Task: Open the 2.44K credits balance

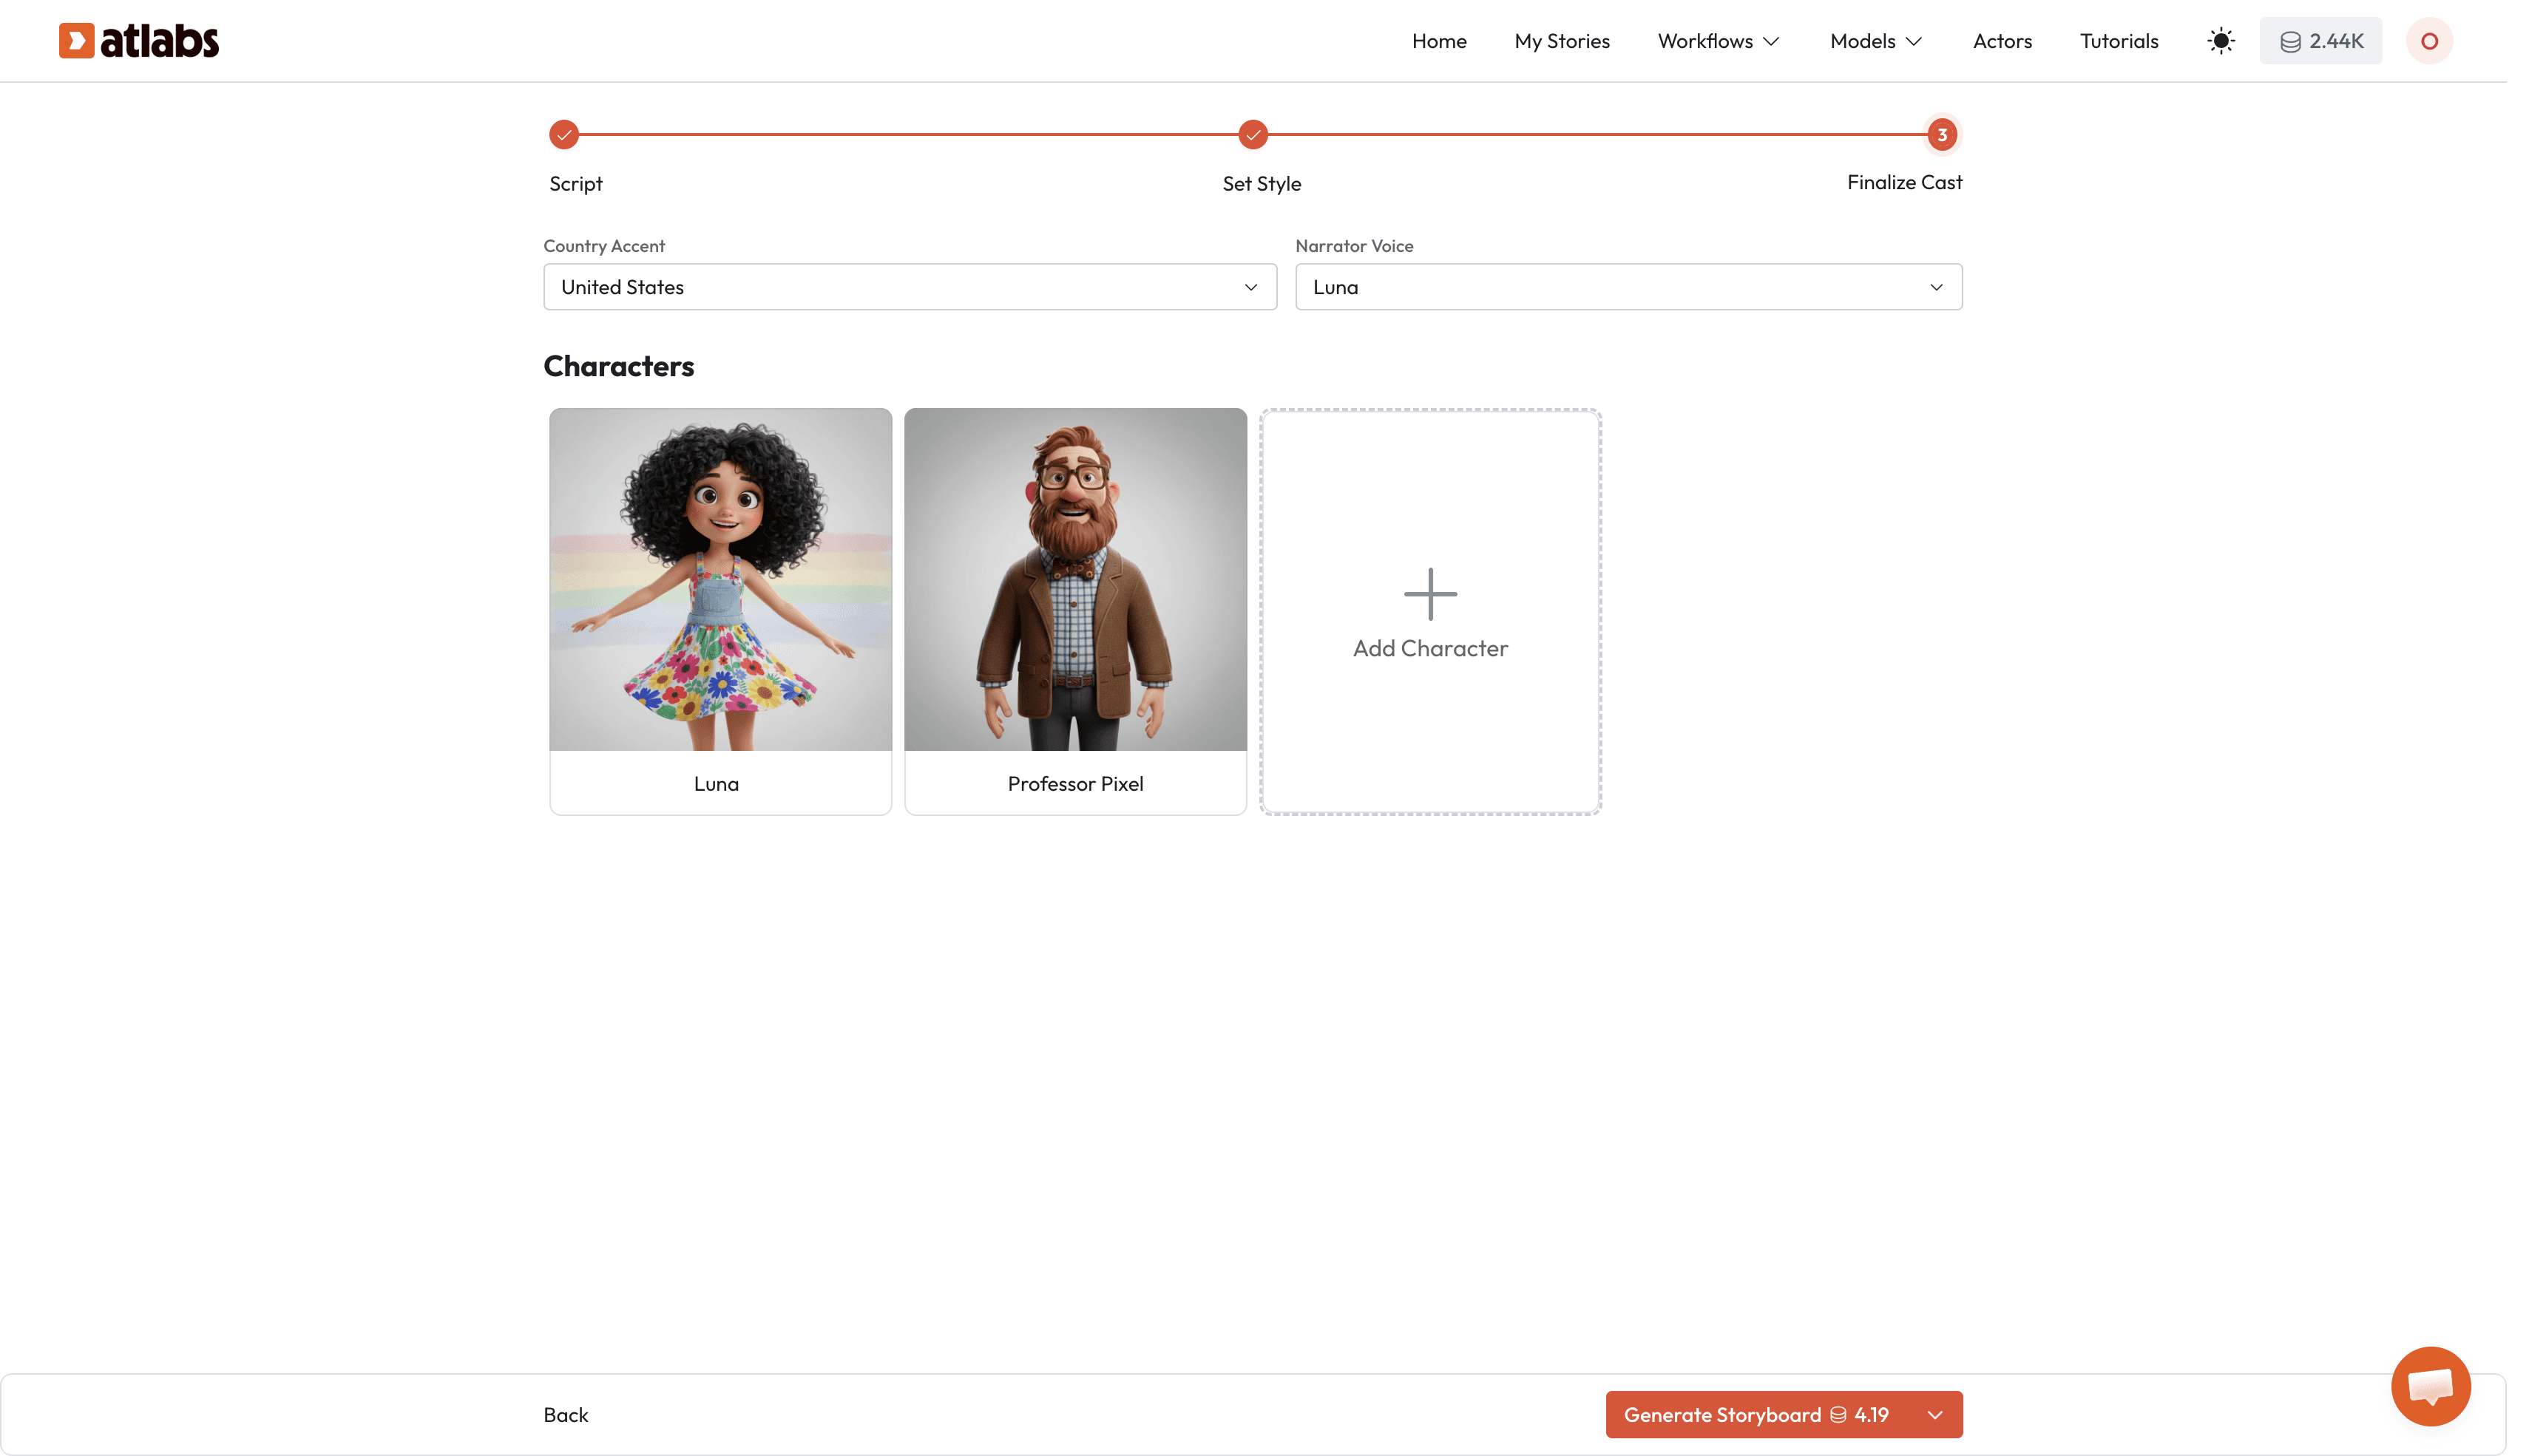Action: coord(2320,41)
